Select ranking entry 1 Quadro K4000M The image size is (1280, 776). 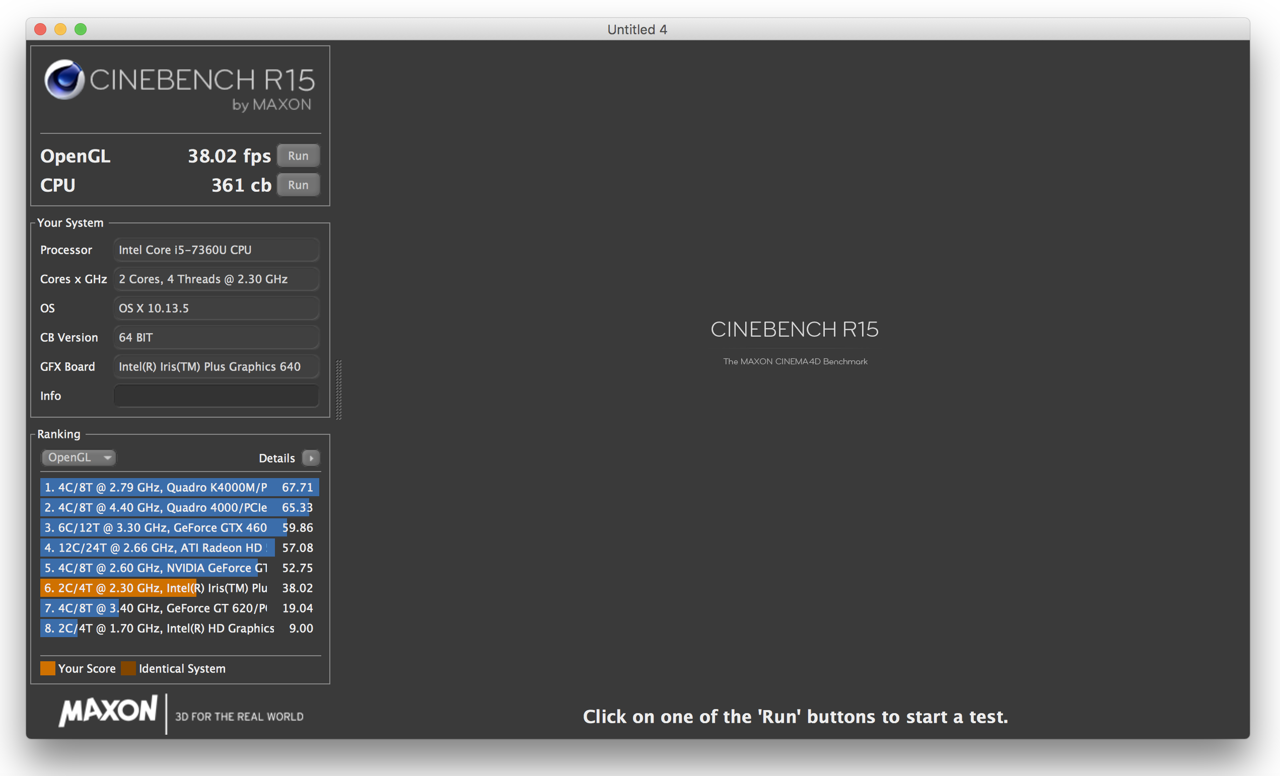tap(180, 487)
